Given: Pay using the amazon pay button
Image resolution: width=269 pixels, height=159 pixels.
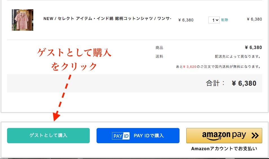Looking at the screenshot, I should pos(224,136).
